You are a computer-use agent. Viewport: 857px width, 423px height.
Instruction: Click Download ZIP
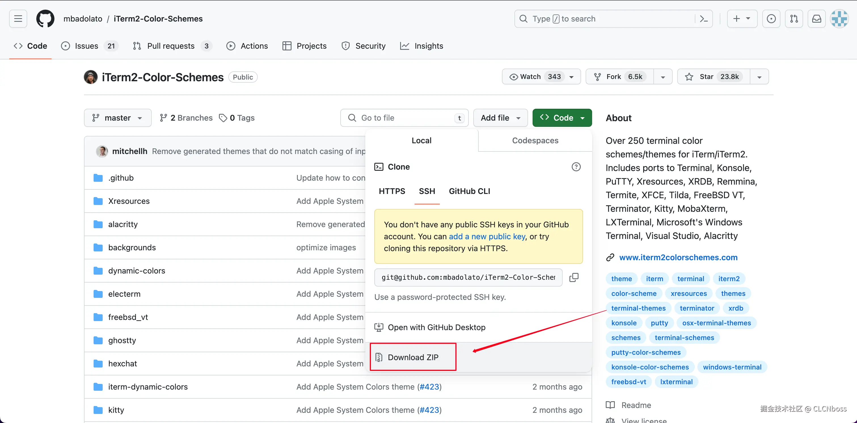pos(413,357)
